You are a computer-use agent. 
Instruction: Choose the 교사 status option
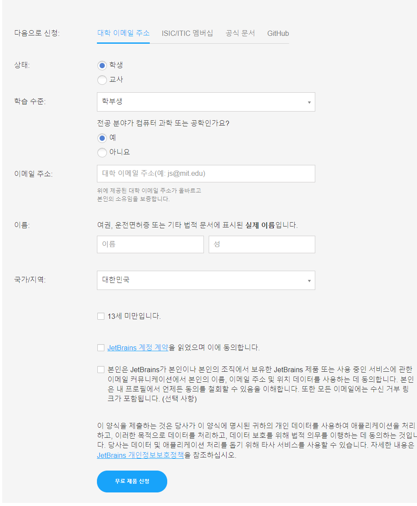(102, 80)
